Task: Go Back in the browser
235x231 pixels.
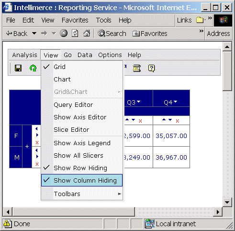Action: (17, 34)
